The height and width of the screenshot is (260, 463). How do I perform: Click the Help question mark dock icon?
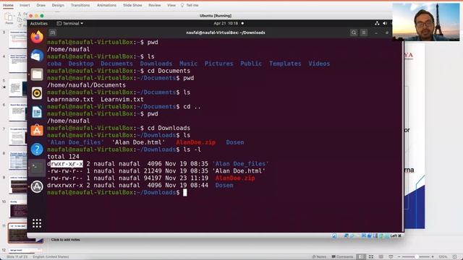[37, 149]
